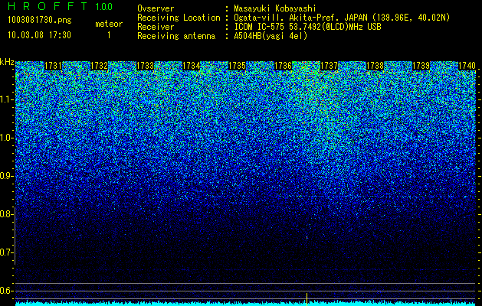Click the 1736 time marker label
482x306 pixels.
(x=283, y=66)
